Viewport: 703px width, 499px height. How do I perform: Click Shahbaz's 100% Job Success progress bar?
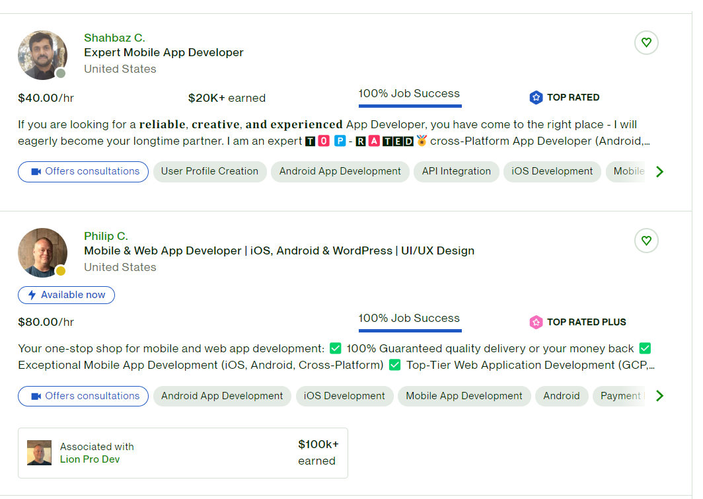click(410, 105)
